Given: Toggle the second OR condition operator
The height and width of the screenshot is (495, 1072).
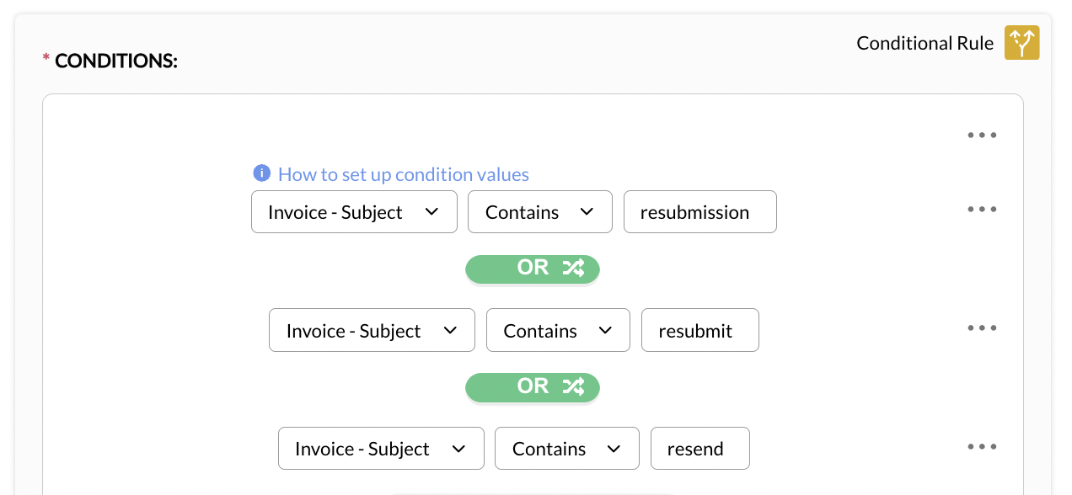Looking at the screenshot, I should [x=533, y=387].
